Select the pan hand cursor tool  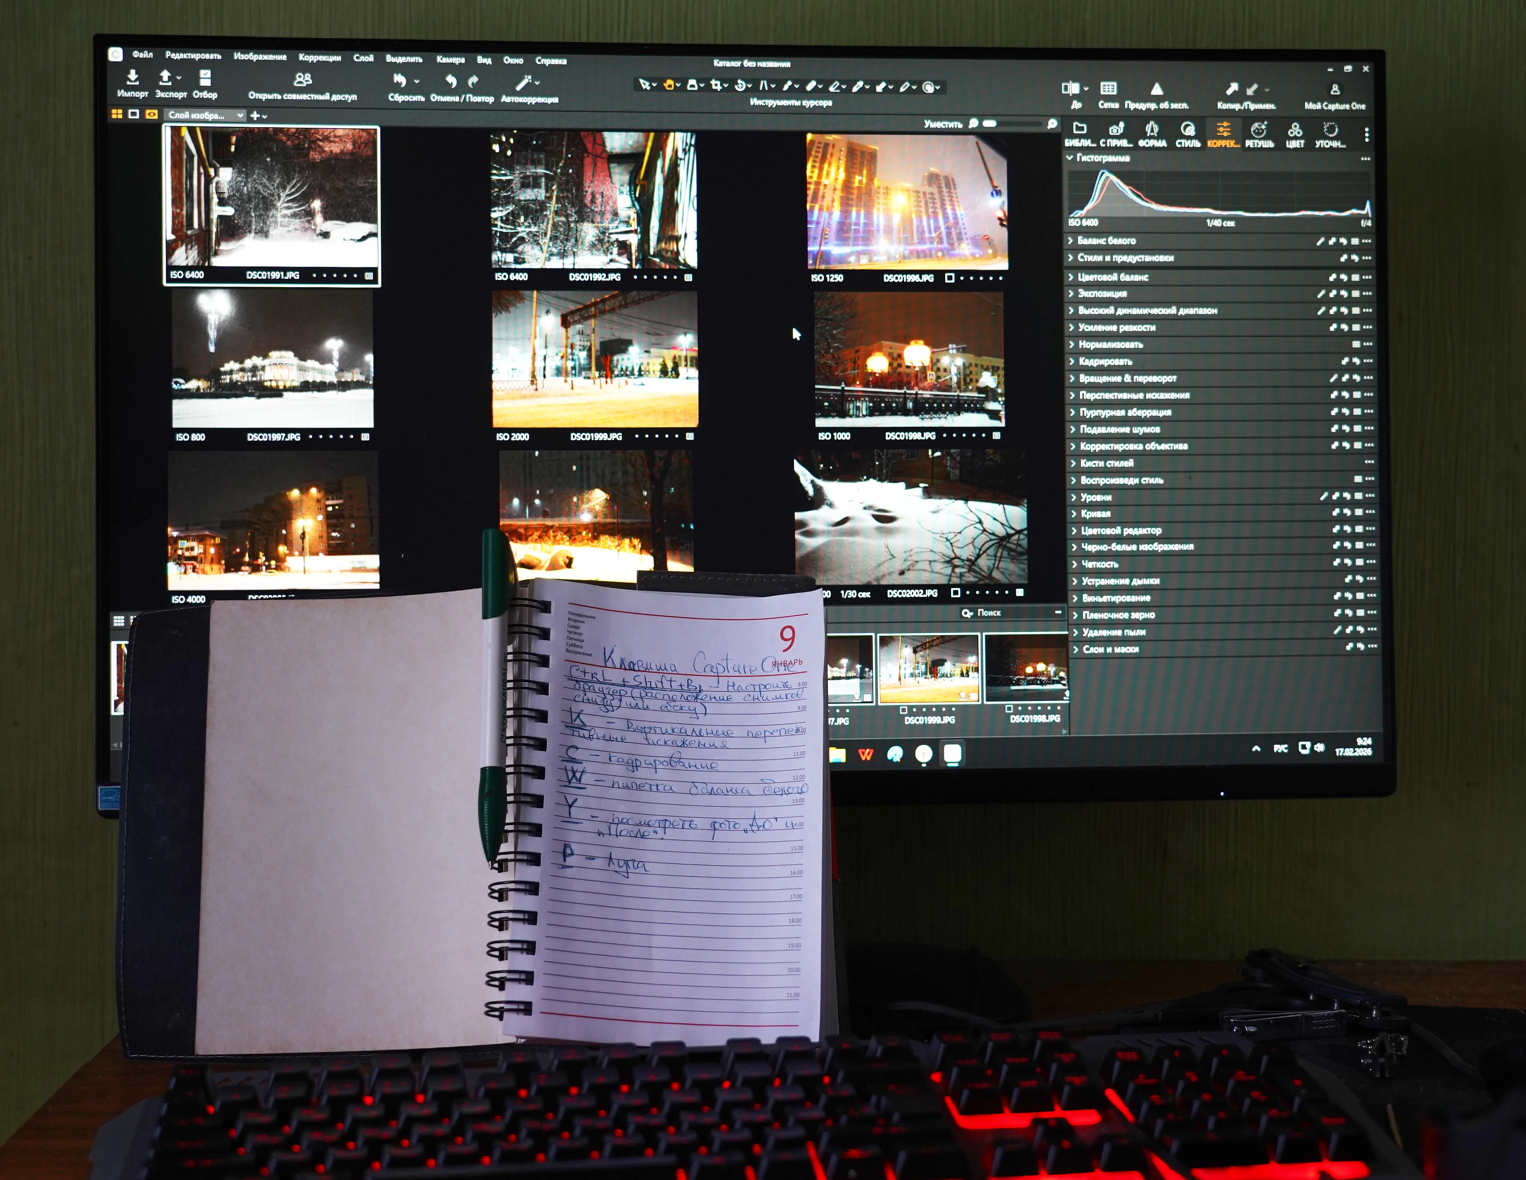(668, 85)
